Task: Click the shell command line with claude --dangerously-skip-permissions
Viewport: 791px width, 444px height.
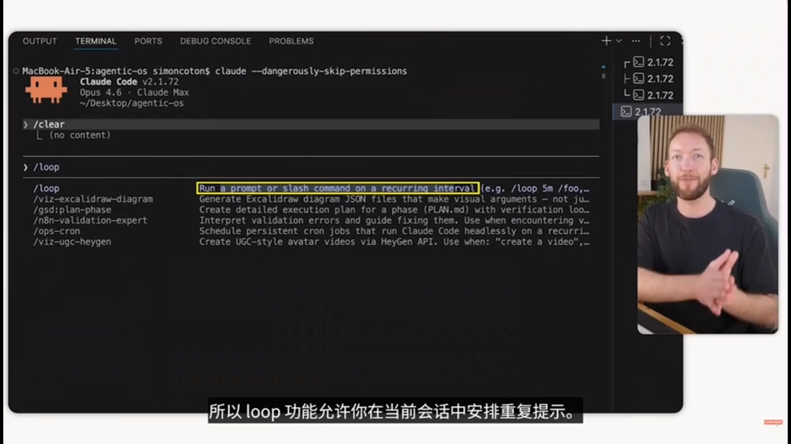Action: [x=214, y=71]
